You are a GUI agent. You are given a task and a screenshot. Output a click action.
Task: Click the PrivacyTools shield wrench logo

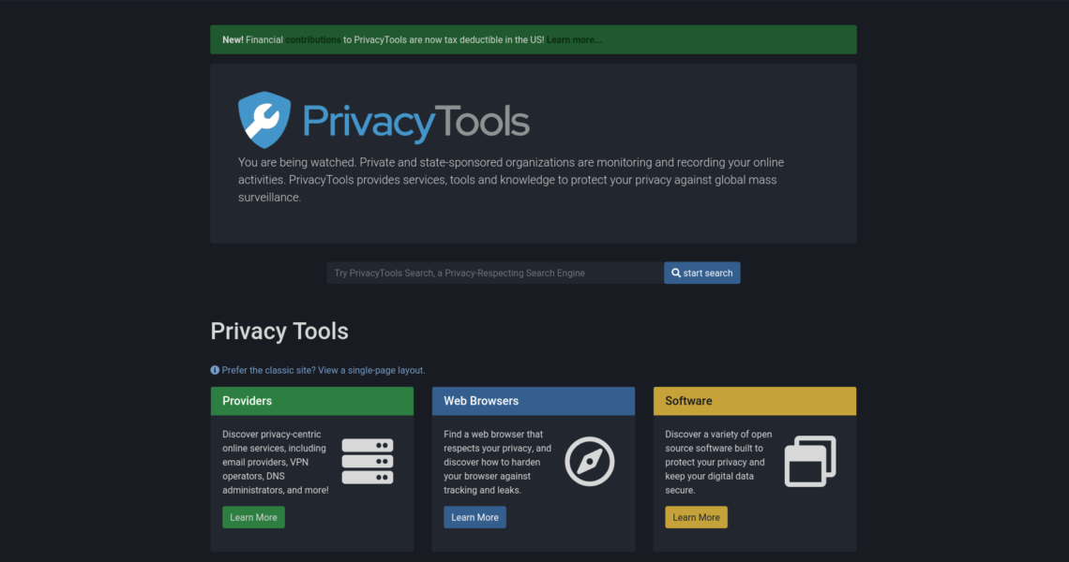pyautogui.click(x=264, y=121)
